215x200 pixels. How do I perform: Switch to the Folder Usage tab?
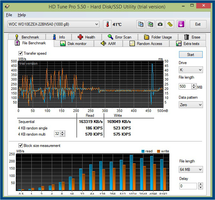158,37
